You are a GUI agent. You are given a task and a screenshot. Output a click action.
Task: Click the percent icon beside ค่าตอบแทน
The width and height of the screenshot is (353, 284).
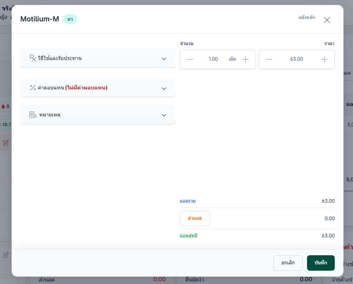point(33,88)
